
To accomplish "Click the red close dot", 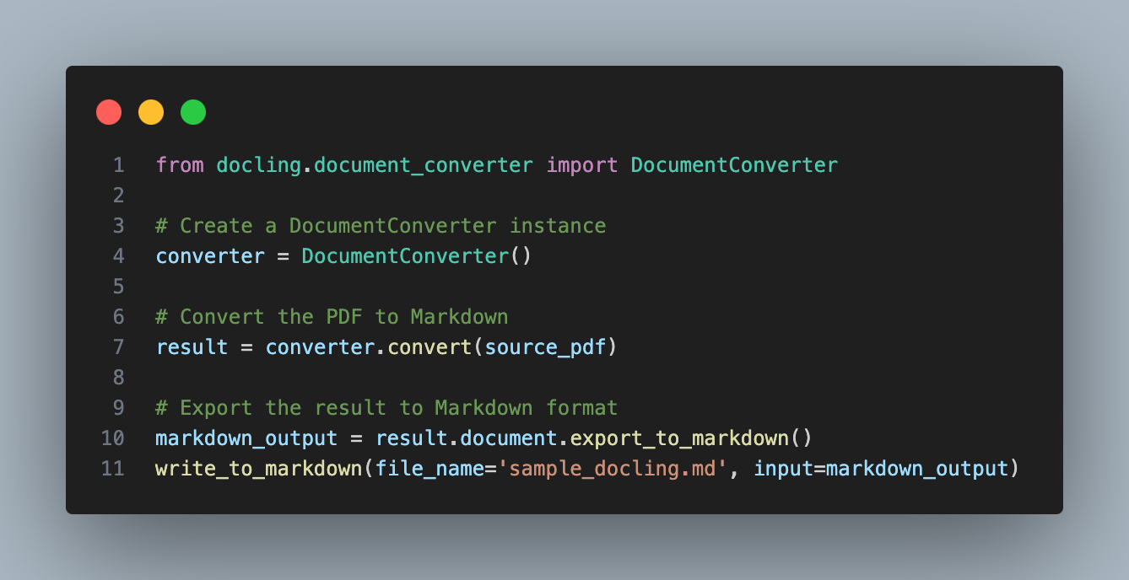I will pos(109,112).
